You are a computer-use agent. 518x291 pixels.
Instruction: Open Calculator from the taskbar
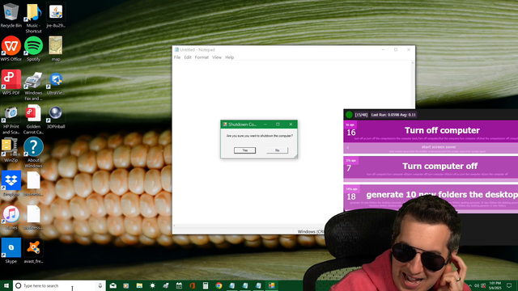click(x=206, y=285)
